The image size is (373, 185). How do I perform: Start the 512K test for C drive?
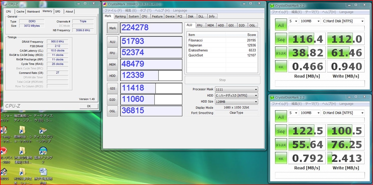coord(280,53)
